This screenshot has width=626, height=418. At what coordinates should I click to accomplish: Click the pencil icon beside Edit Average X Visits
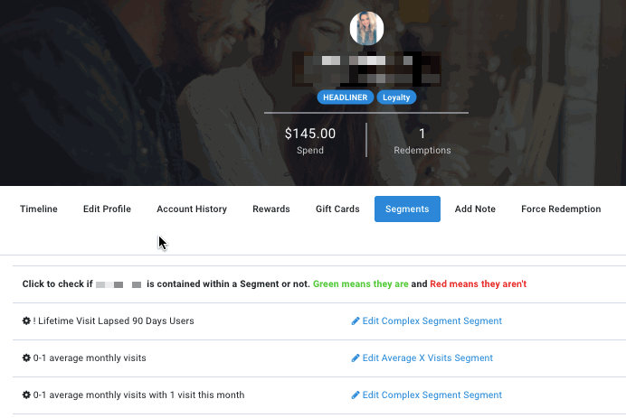[356, 358]
